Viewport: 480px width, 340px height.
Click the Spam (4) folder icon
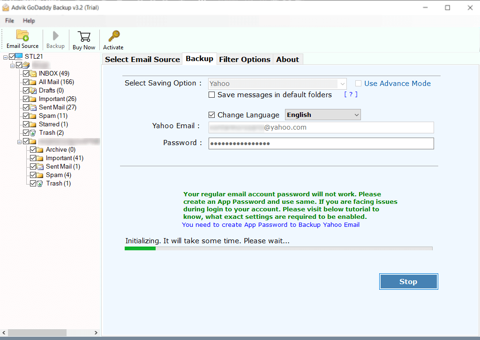(40, 175)
